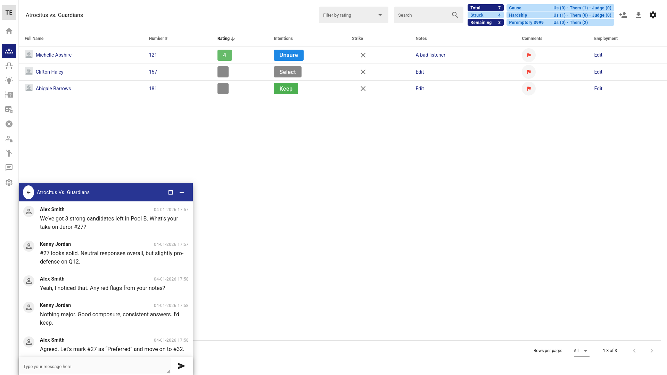Click the add juror person-plus icon
This screenshot has width=667, height=375.
coord(623,15)
